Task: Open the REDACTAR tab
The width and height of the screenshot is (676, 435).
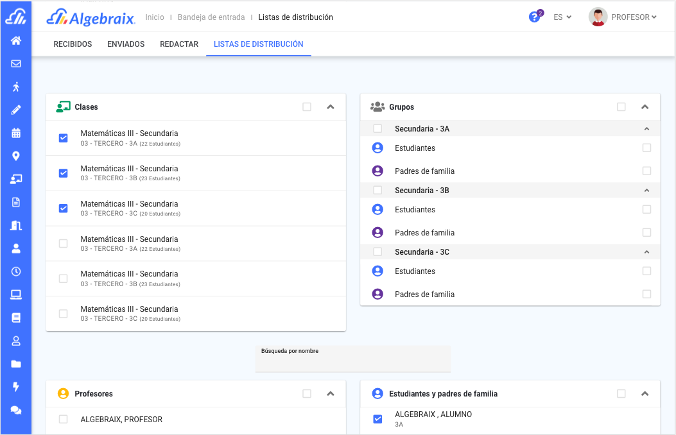Action: tap(179, 44)
